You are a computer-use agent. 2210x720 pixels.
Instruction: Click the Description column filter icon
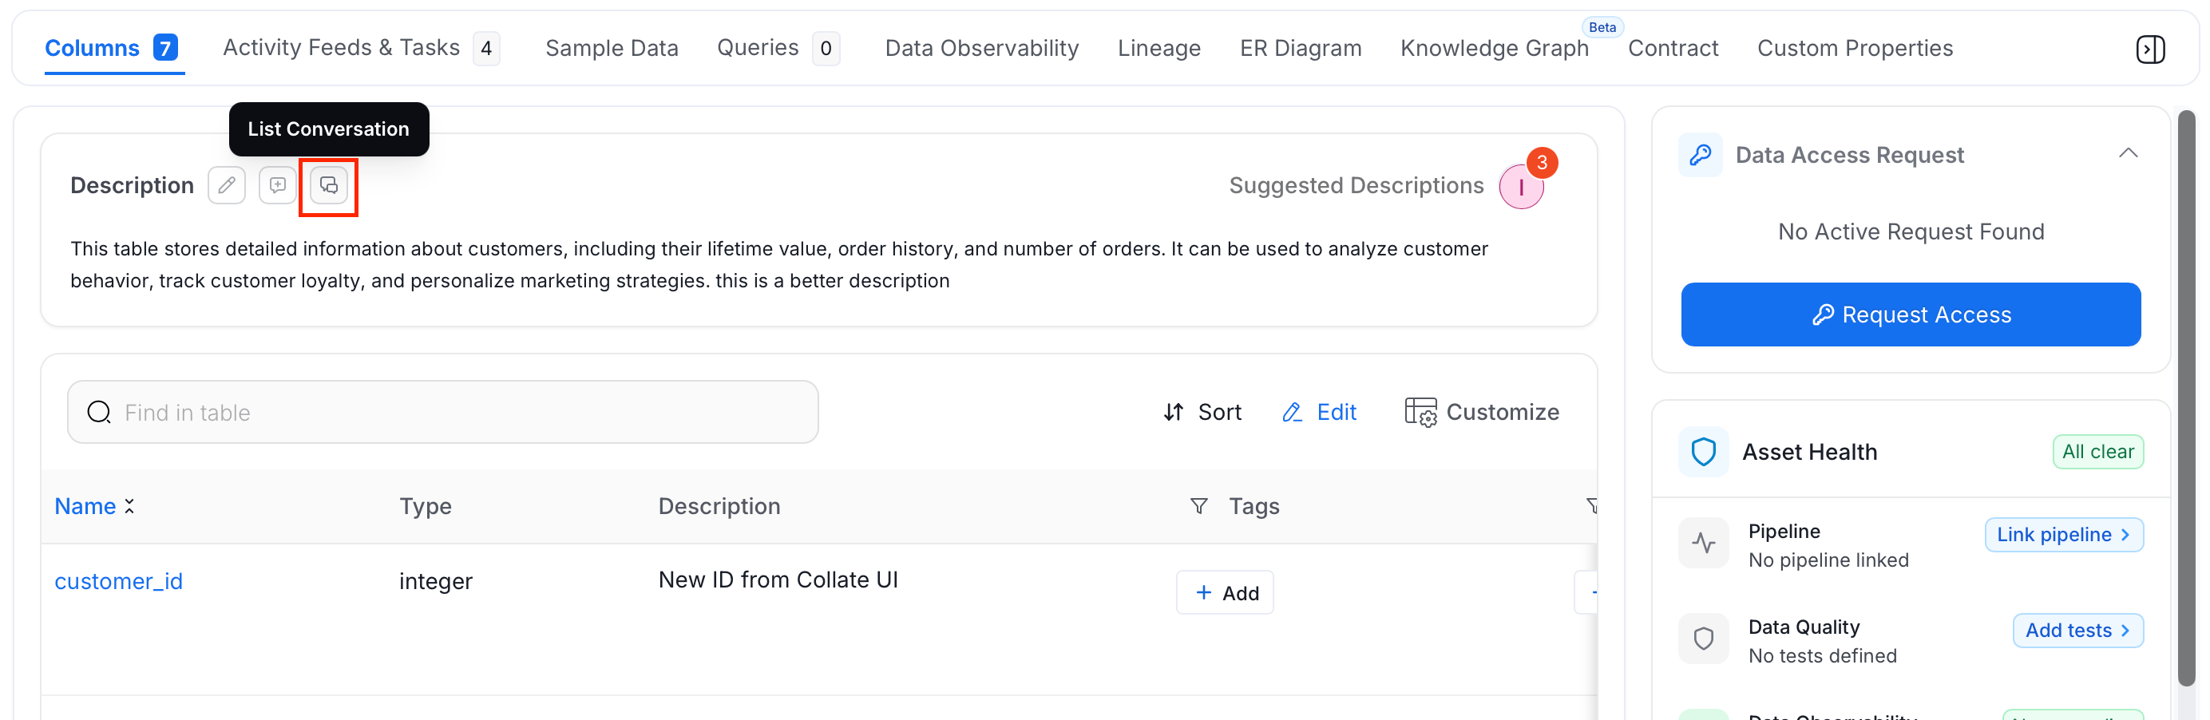[1198, 506]
